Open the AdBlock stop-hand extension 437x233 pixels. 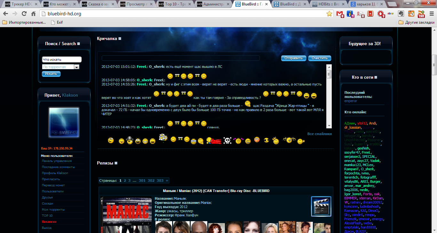[381, 14]
